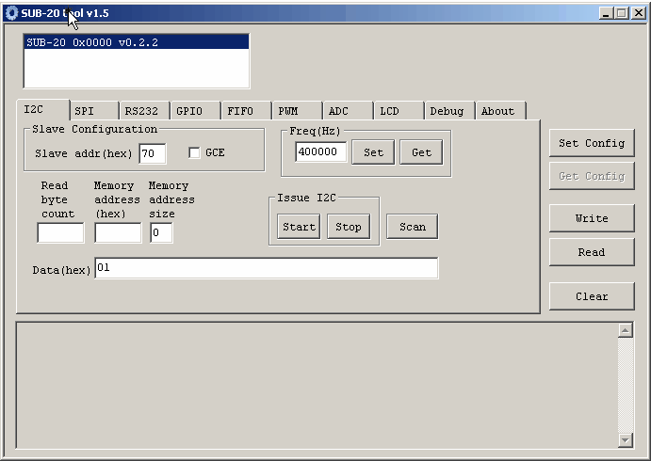Clear the output log
651x461 pixels.
(592, 296)
